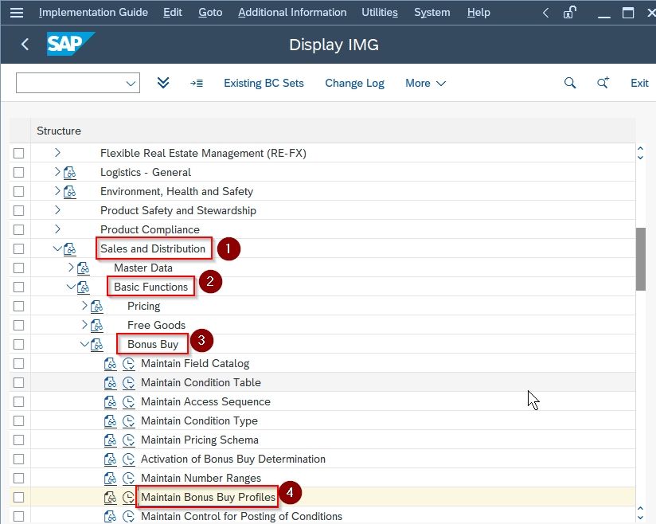Open documentation icon for Pricing
The height and width of the screenshot is (524, 656).
coord(96,307)
